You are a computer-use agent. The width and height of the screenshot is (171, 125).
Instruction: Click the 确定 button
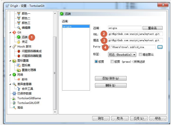[101, 118]
